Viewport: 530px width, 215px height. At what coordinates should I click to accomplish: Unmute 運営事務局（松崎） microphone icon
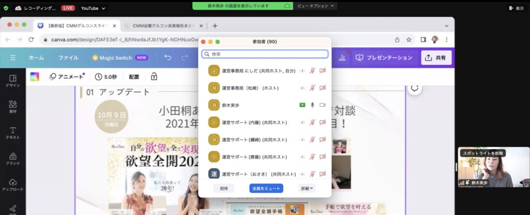[x=312, y=88]
